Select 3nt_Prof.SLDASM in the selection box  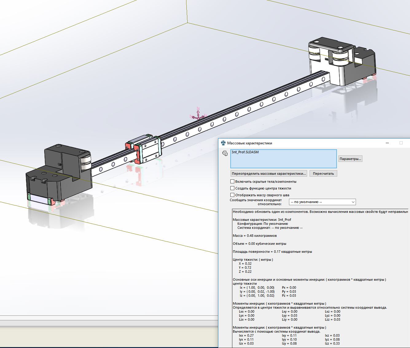245,152
